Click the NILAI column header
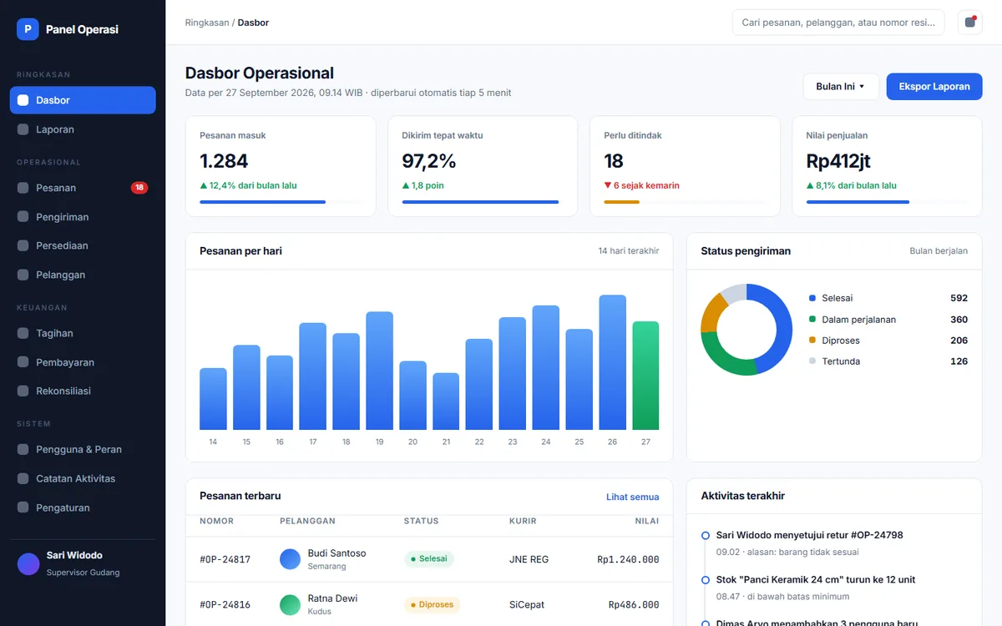 click(x=647, y=521)
